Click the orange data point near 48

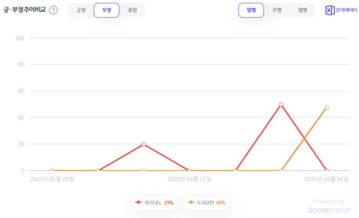pos(327,107)
